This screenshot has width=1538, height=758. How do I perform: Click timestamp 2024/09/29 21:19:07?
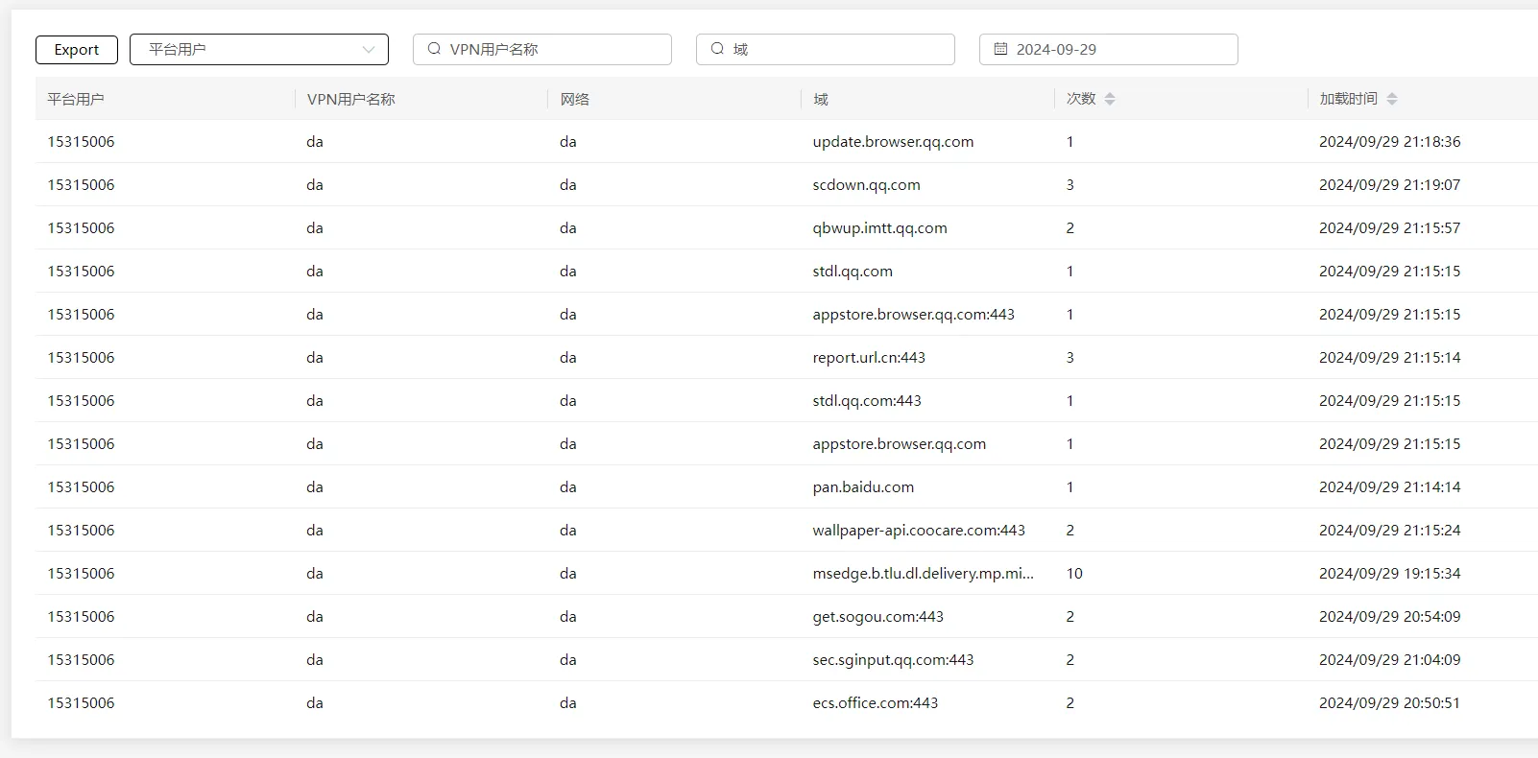[x=1389, y=185]
